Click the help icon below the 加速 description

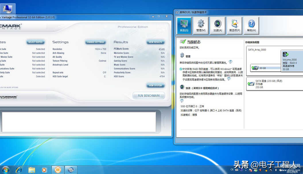pyautogui.click(x=182, y=100)
